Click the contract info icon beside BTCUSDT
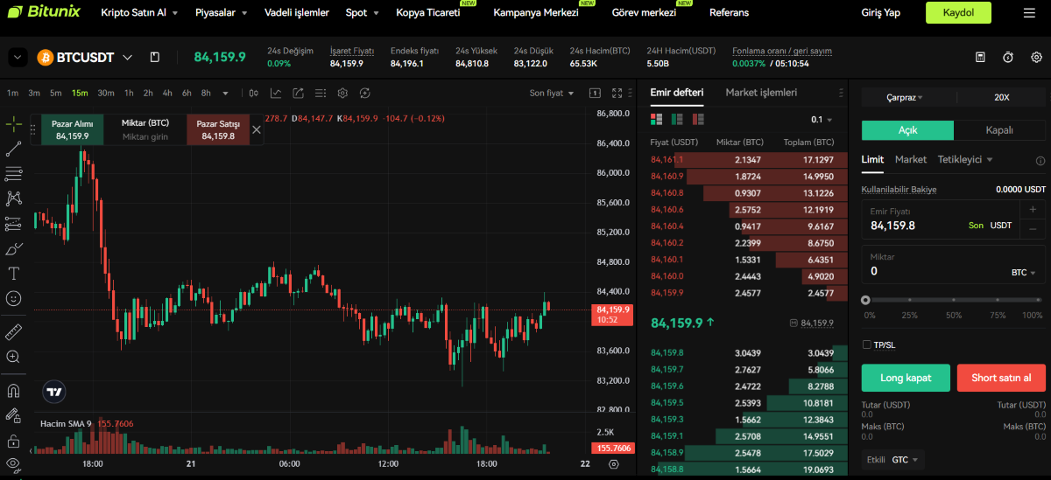This screenshot has width=1051, height=480. [155, 57]
